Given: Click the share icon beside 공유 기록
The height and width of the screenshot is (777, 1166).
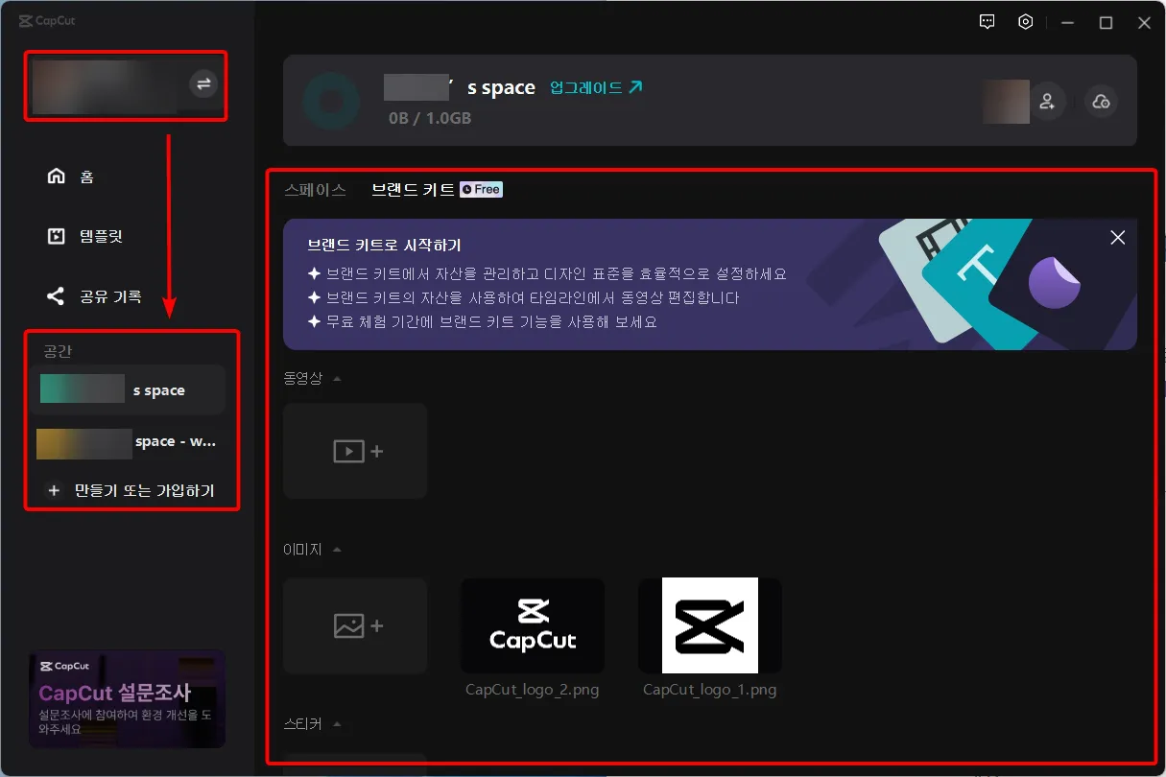Looking at the screenshot, I should pos(57,296).
